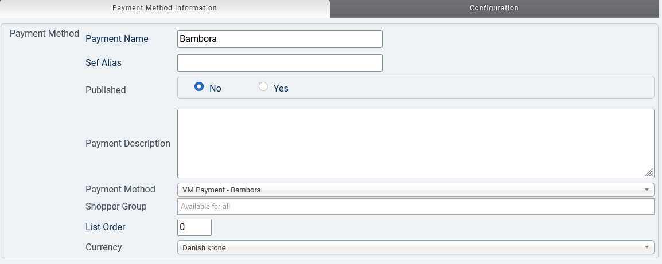Grab the description textarea resize handle
The height and width of the screenshot is (264, 662).
(x=649, y=172)
